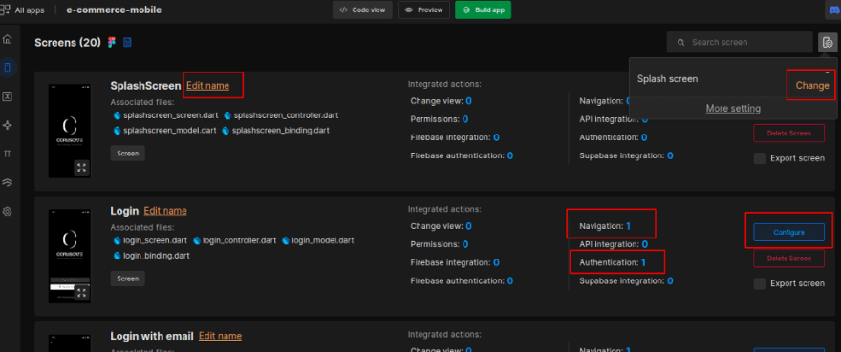
Task: Click Login's Authentication: 1 count
Action: [x=613, y=262]
